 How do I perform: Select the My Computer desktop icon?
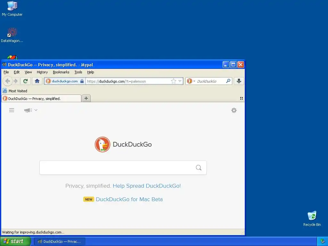[12, 8]
